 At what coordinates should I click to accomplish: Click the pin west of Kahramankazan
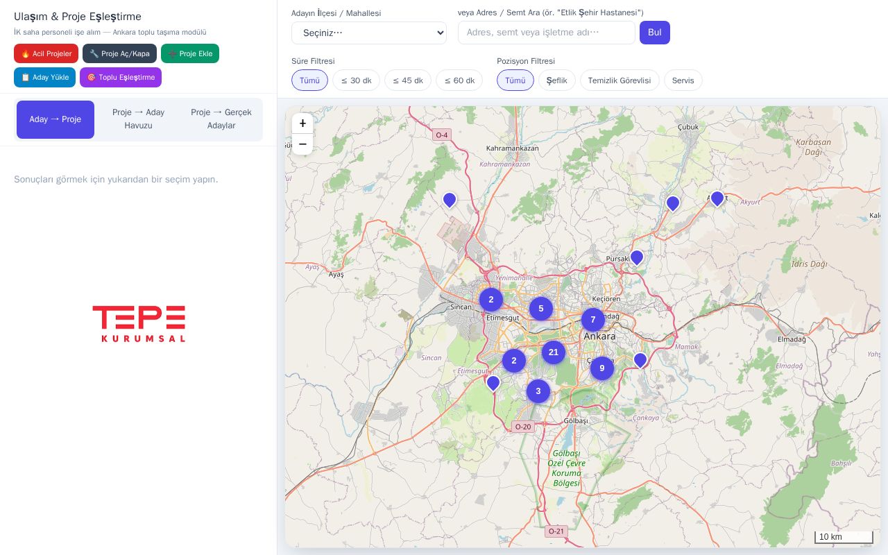click(x=450, y=200)
